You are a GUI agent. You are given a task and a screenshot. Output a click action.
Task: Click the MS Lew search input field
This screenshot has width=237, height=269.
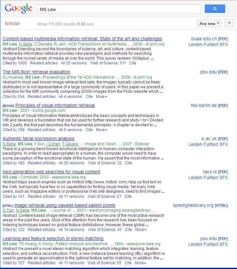119,9
